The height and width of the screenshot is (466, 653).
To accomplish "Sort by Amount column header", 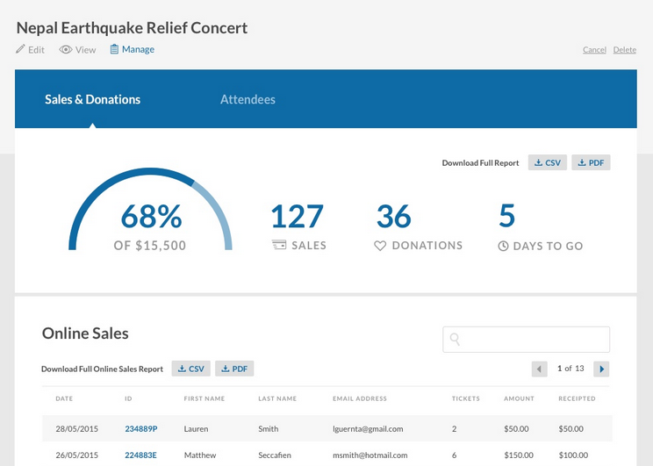I will pyautogui.click(x=519, y=398).
